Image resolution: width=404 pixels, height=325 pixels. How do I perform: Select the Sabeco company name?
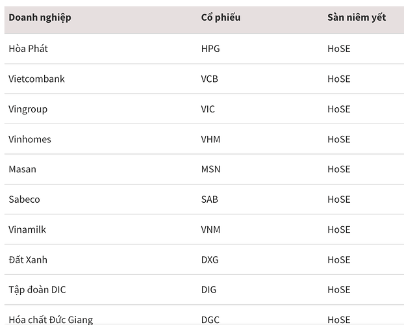(x=24, y=200)
